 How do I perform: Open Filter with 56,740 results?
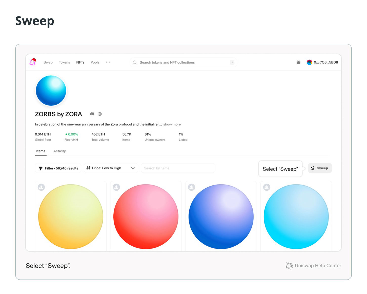[58, 168]
